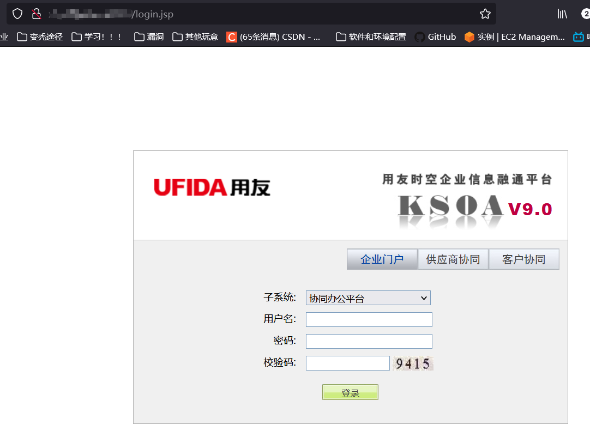Expand the 学习!!! bookmark folder
Screen dimensions: 590x443
[97, 37]
